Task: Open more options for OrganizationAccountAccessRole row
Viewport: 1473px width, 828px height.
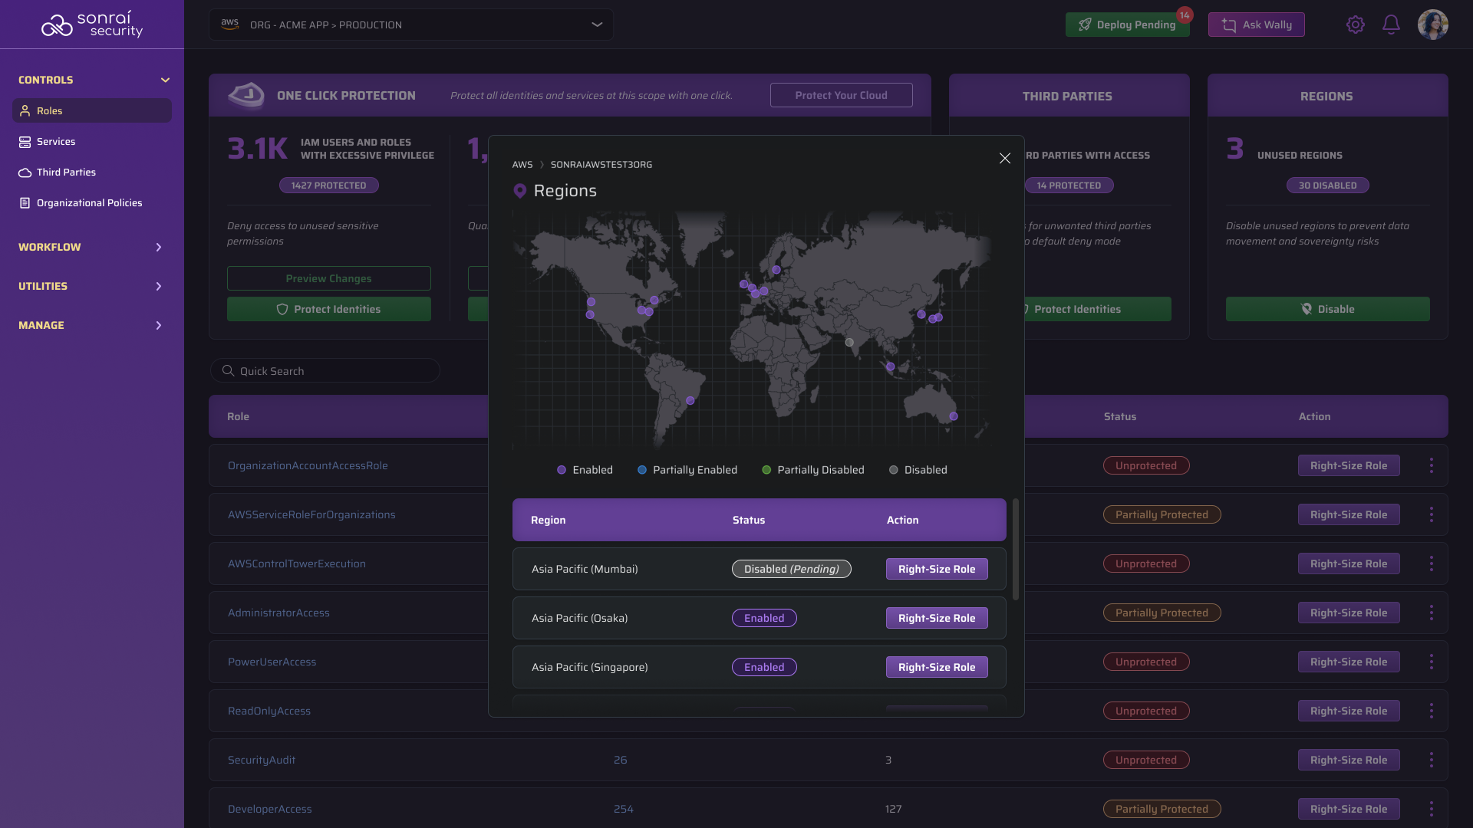Action: tap(1432, 465)
